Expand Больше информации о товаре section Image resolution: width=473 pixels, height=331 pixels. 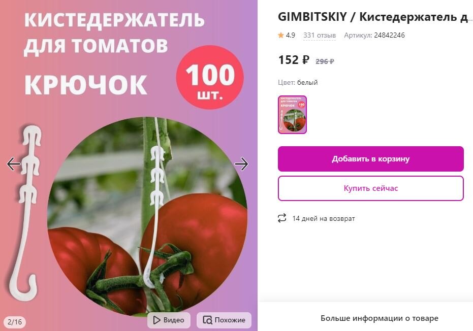pyautogui.click(x=379, y=318)
